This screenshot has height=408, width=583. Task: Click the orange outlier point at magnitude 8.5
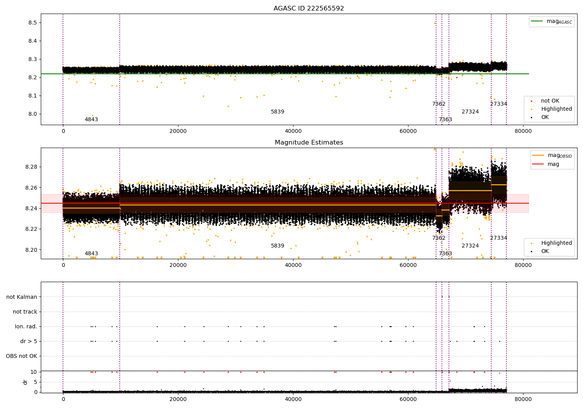[435, 23]
